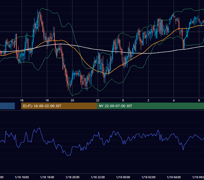
Task: Click the upper time axis label 22
Action: coord(98,100)
